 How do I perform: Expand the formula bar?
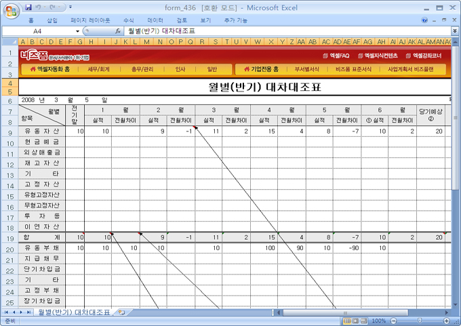pyautogui.click(x=454, y=31)
